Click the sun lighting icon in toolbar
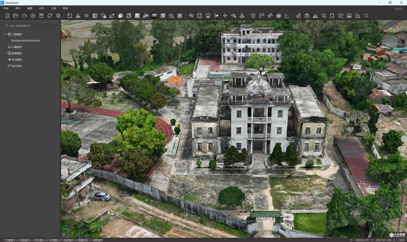The width and height of the screenshot is (407, 242). 86,15
